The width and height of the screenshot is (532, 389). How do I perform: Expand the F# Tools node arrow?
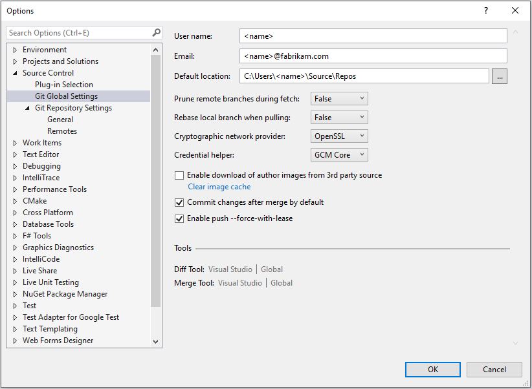click(x=15, y=236)
